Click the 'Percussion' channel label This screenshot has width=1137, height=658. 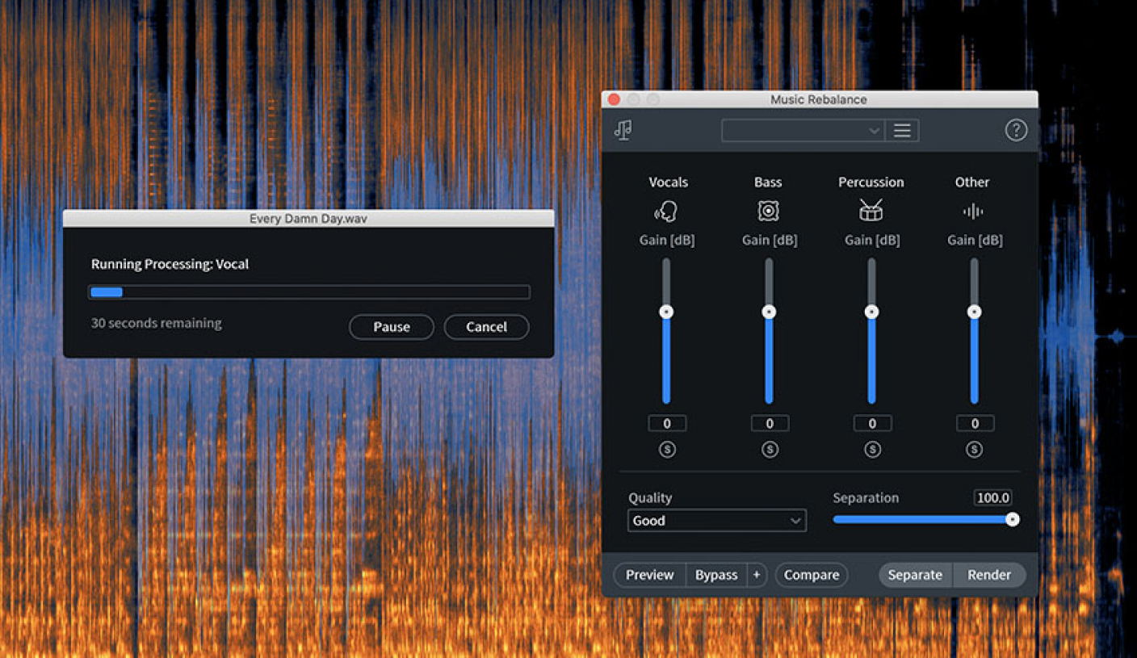(x=871, y=182)
